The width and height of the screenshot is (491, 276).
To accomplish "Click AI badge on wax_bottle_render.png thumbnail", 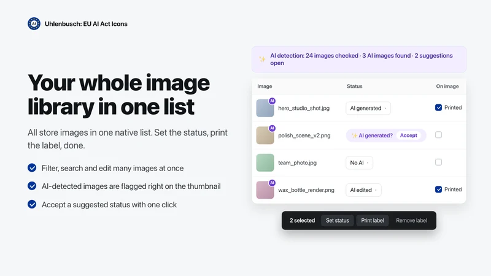I will [272, 183].
